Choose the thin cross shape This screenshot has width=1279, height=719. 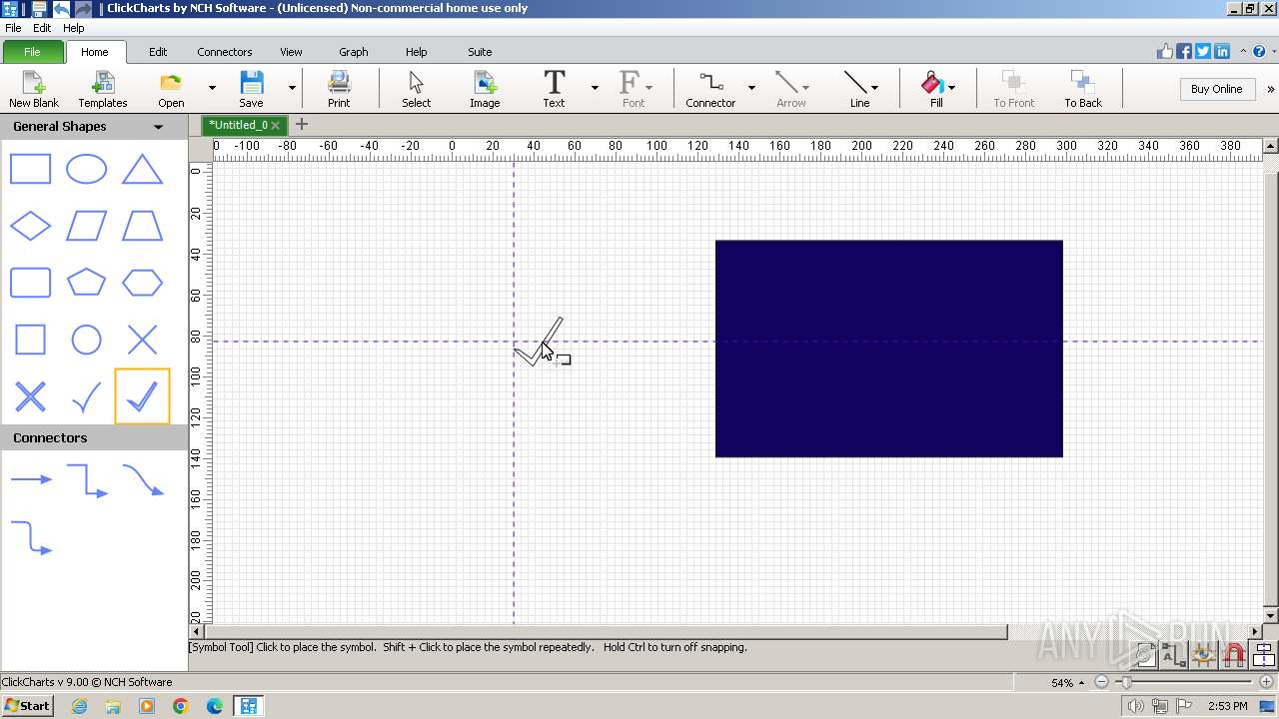(x=142, y=340)
